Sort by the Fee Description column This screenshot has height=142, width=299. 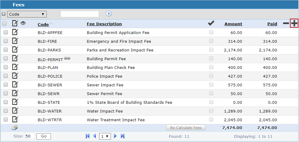tap(104, 24)
